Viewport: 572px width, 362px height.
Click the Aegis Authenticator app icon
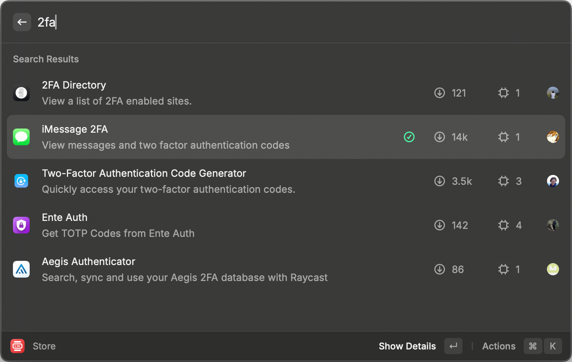[x=21, y=269]
